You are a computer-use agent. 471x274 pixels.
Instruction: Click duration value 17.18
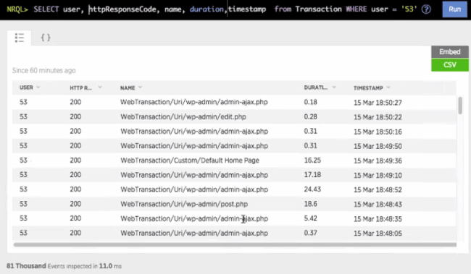[x=312, y=174]
